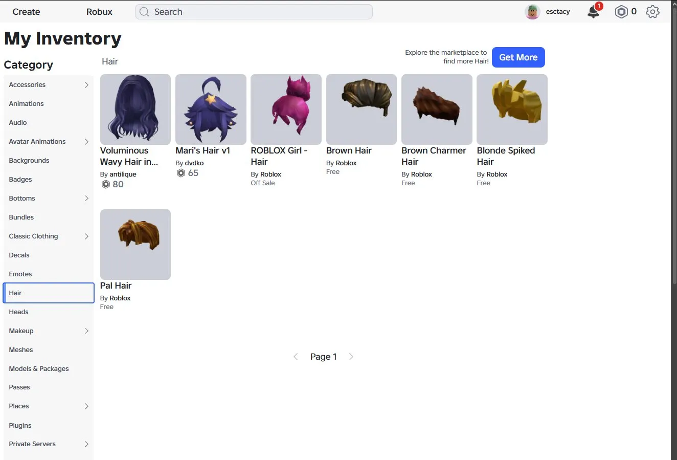
Task: Select the Emotes category
Action: [x=49, y=274]
